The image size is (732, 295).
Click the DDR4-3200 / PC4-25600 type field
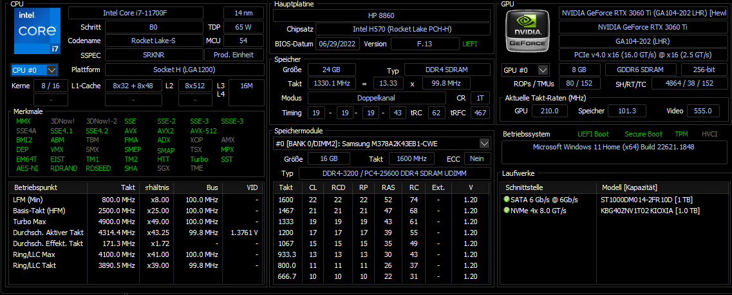tap(395, 174)
